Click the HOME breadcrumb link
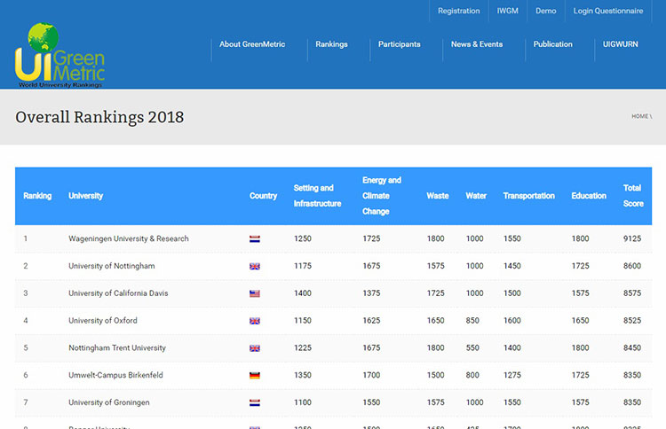The width and height of the screenshot is (666, 429). pyautogui.click(x=639, y=116)
